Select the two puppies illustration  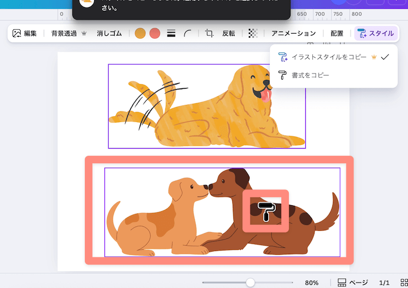tap(222, 212)
